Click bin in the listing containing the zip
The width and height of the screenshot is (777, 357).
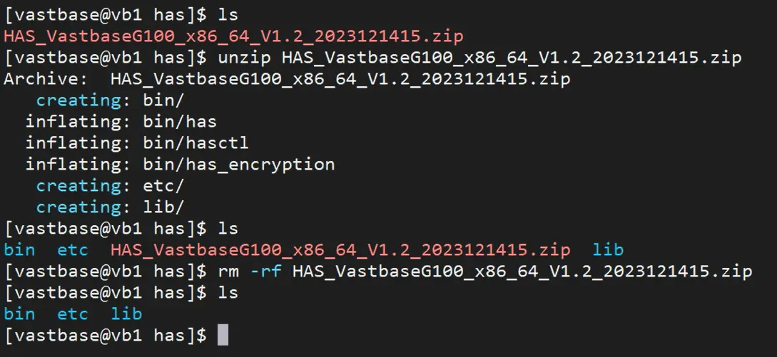tap(20, 249)
